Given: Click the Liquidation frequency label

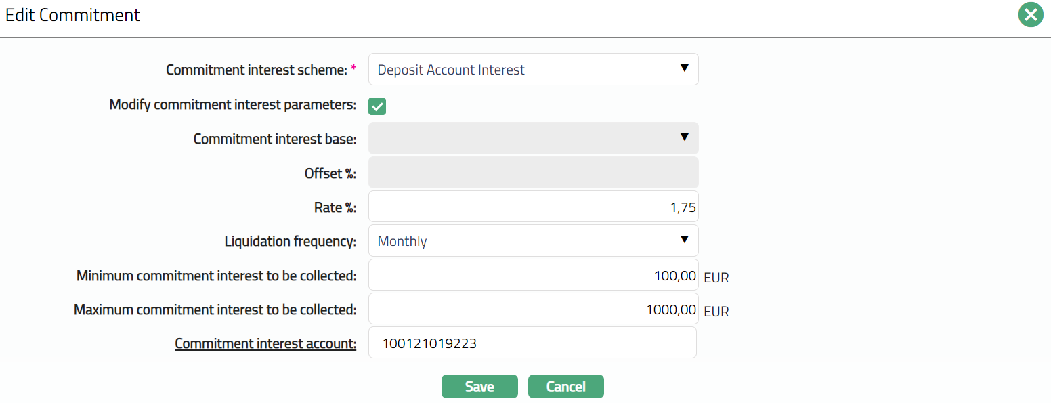Looking at the screenshot, I should [290, 241].
